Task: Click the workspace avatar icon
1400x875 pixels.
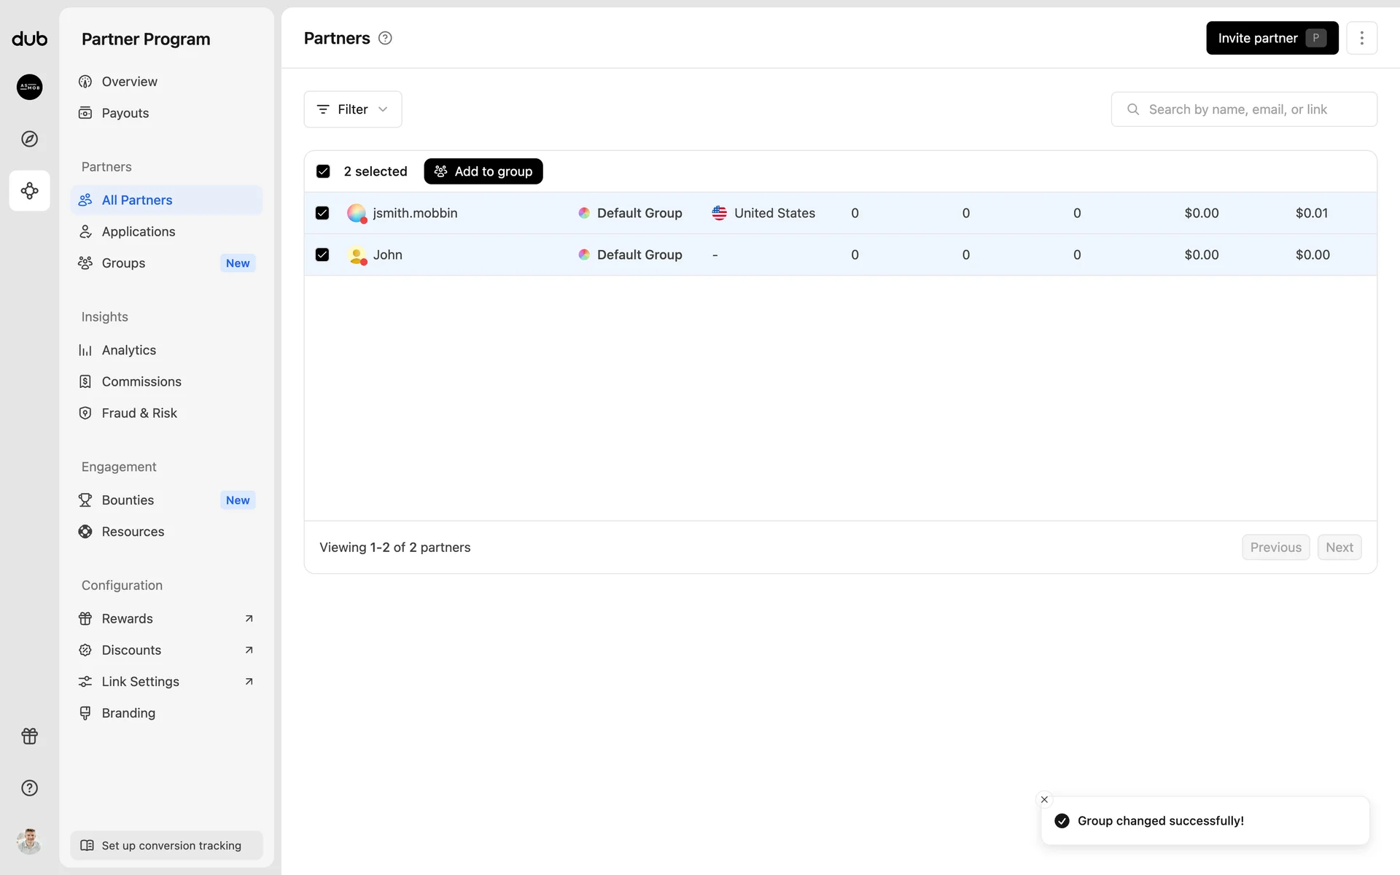Action: point(29,87)
